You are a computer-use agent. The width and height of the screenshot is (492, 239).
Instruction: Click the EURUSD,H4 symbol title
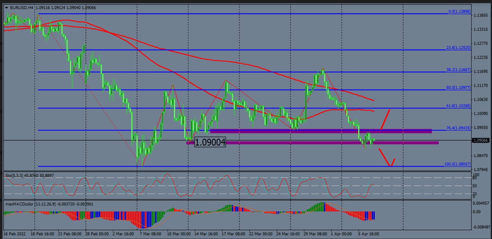coord(22,7)
